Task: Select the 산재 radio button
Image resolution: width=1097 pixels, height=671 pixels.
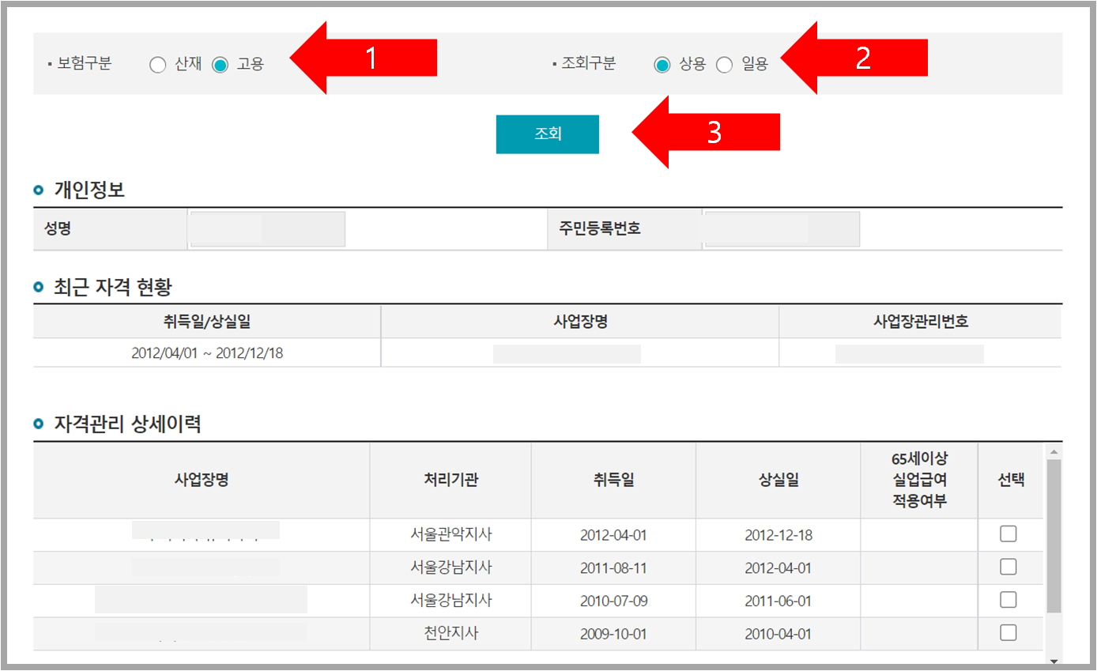Action: pyautogui.click(x=157, y=65)
